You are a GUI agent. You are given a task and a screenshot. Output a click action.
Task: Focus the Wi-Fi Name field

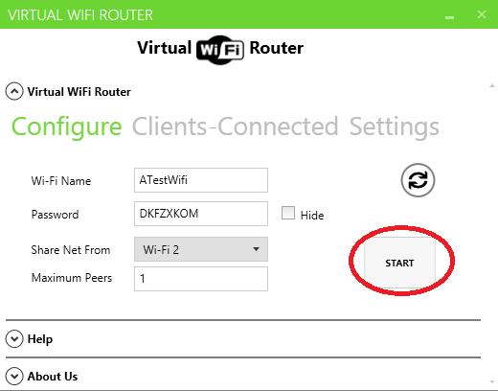click(201, 180)
